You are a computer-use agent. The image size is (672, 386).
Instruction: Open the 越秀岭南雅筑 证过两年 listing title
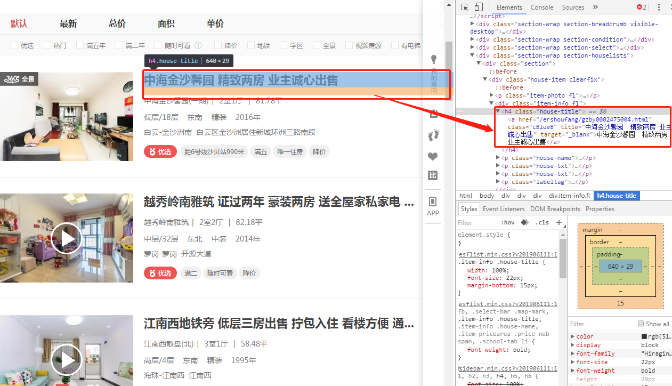click(279, 202)
